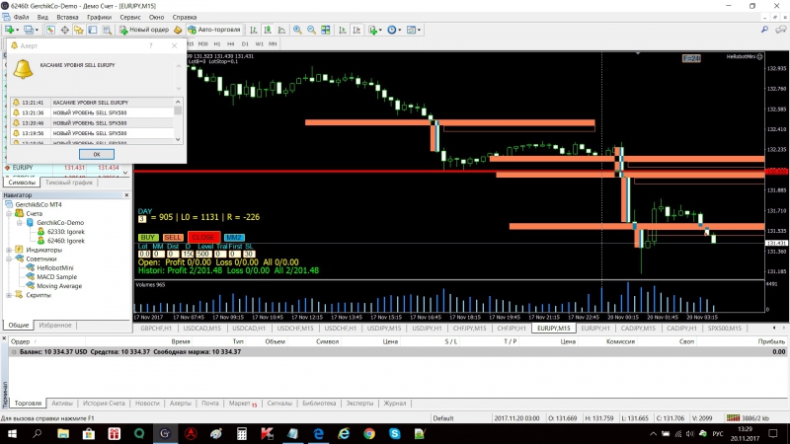This screenshot has width=790, height=444.
Task: Click the red CLOSE button on chart
Action: pos(203,237)
